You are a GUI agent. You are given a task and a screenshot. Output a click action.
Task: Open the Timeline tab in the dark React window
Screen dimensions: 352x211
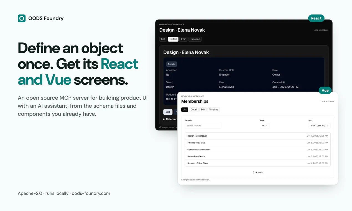point(195,39)
